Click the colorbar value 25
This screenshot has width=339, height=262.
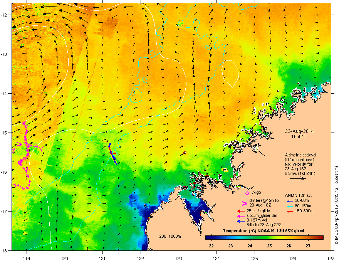[x=269, y=246]
